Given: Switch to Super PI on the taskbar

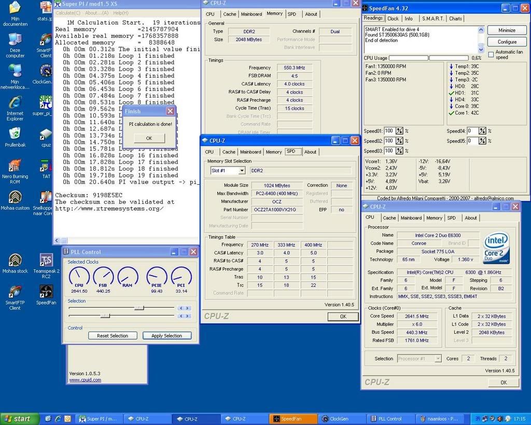Looking at the screenshot, I should tap(99, 419).
